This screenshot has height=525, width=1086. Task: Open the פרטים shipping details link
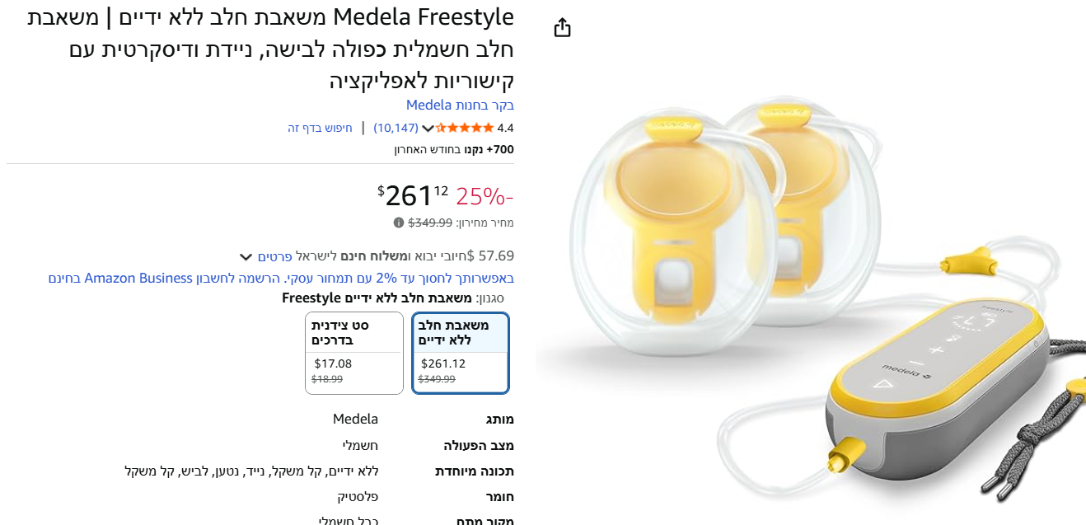pyautogui.click(x=274, y=255)
